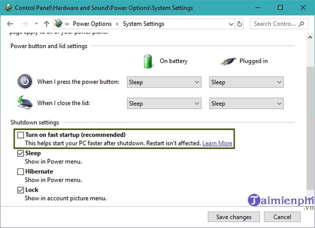
Task: Focus the Search Control Panel field
Action: (x=278, y=24)
